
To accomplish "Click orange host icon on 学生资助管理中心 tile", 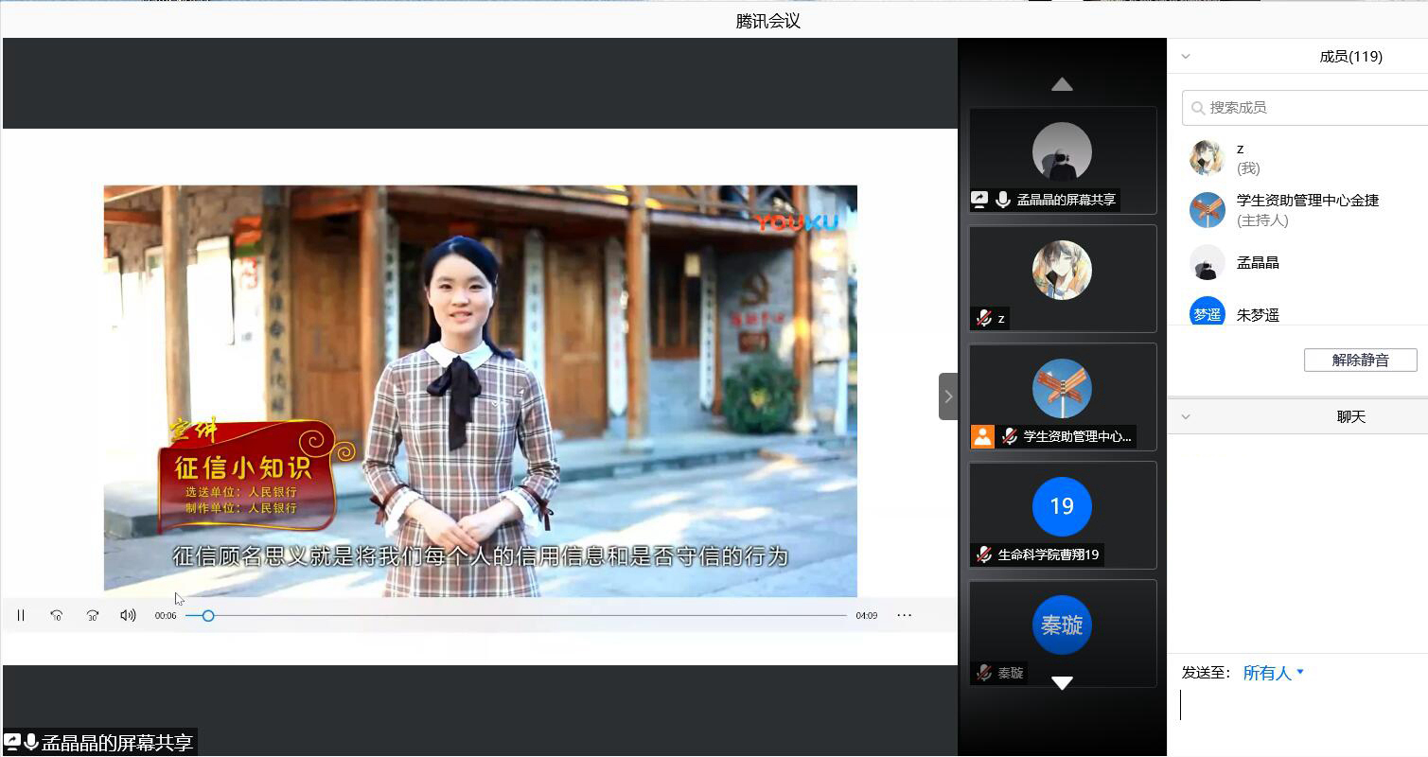I will (983, 436).
